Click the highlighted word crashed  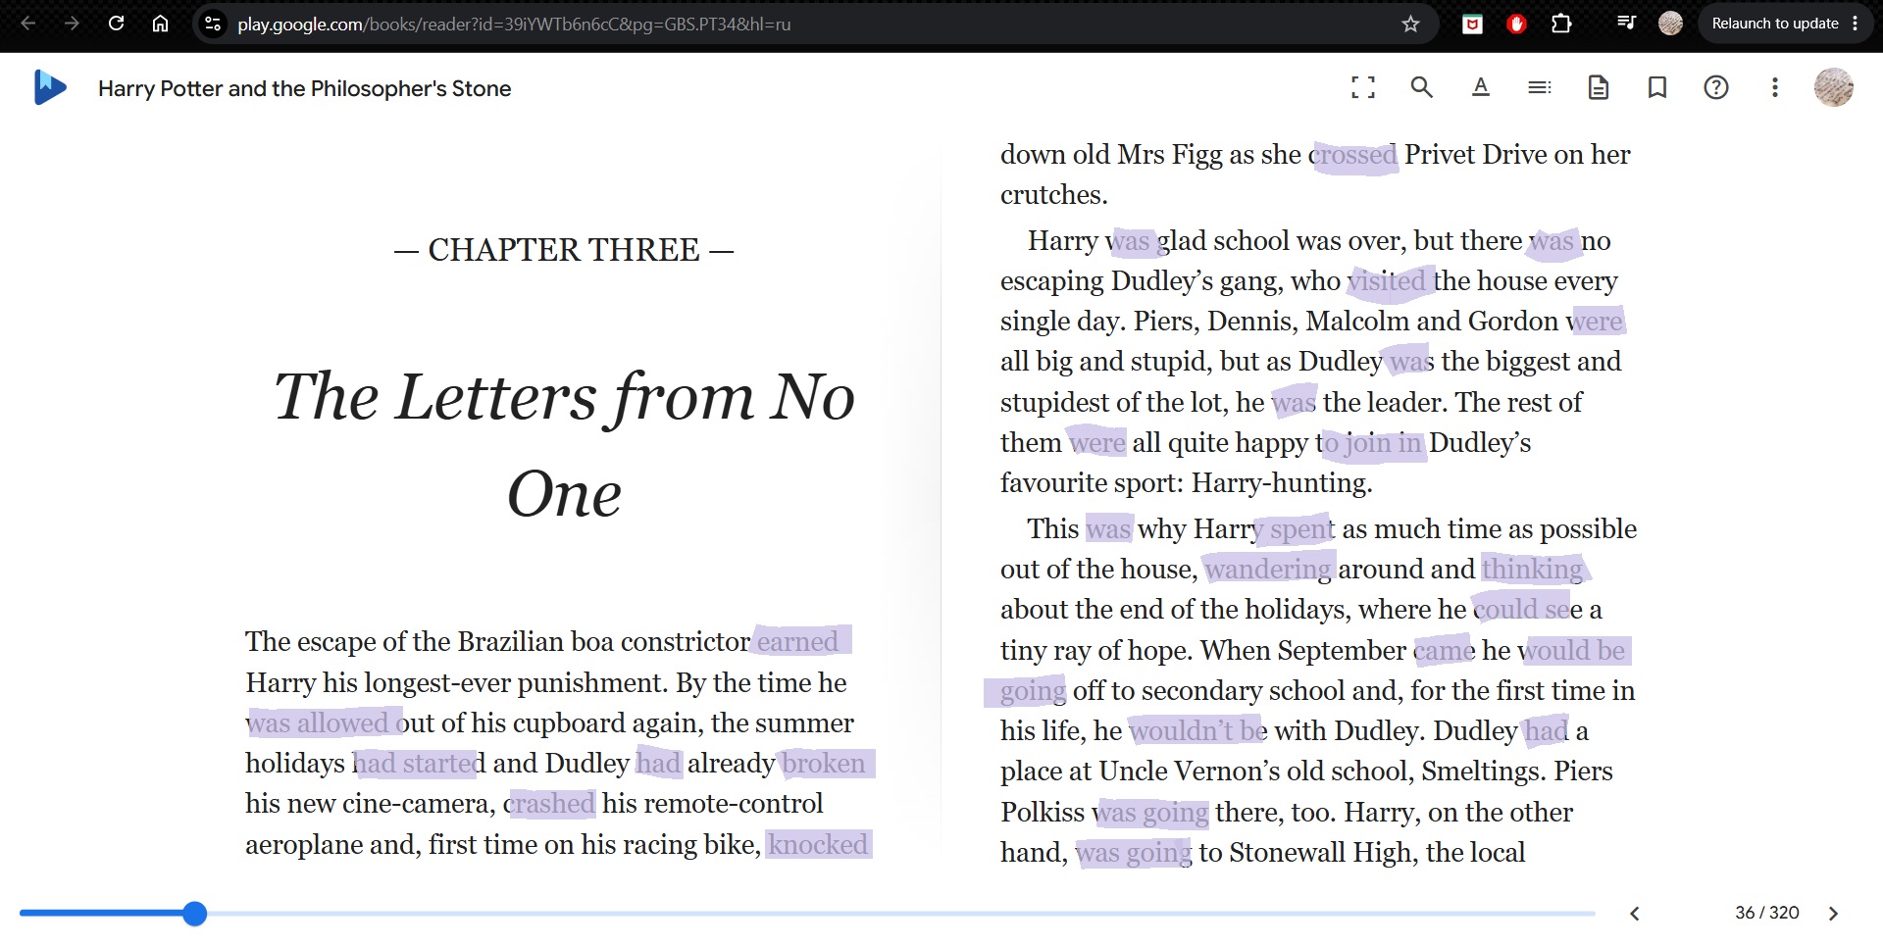550,803
